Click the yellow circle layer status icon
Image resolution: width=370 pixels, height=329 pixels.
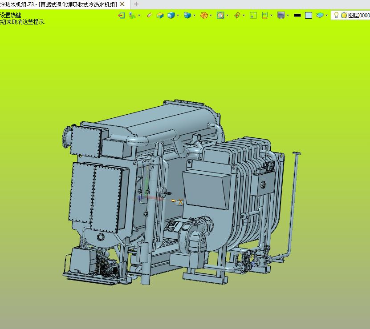pyautogui.click(x=344, y=15)
